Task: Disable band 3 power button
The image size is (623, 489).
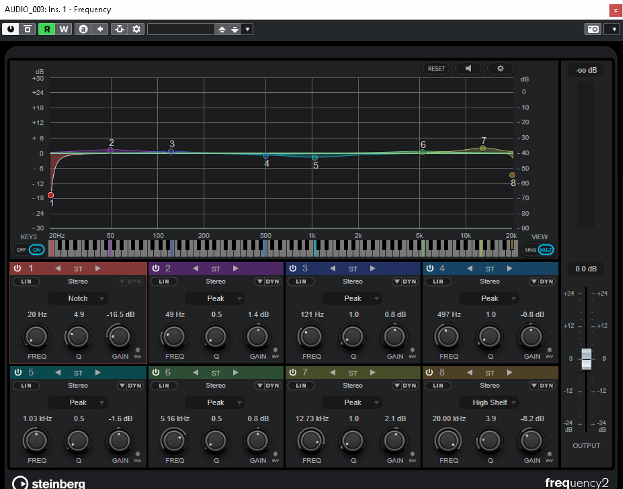Action: coord(293,268)
